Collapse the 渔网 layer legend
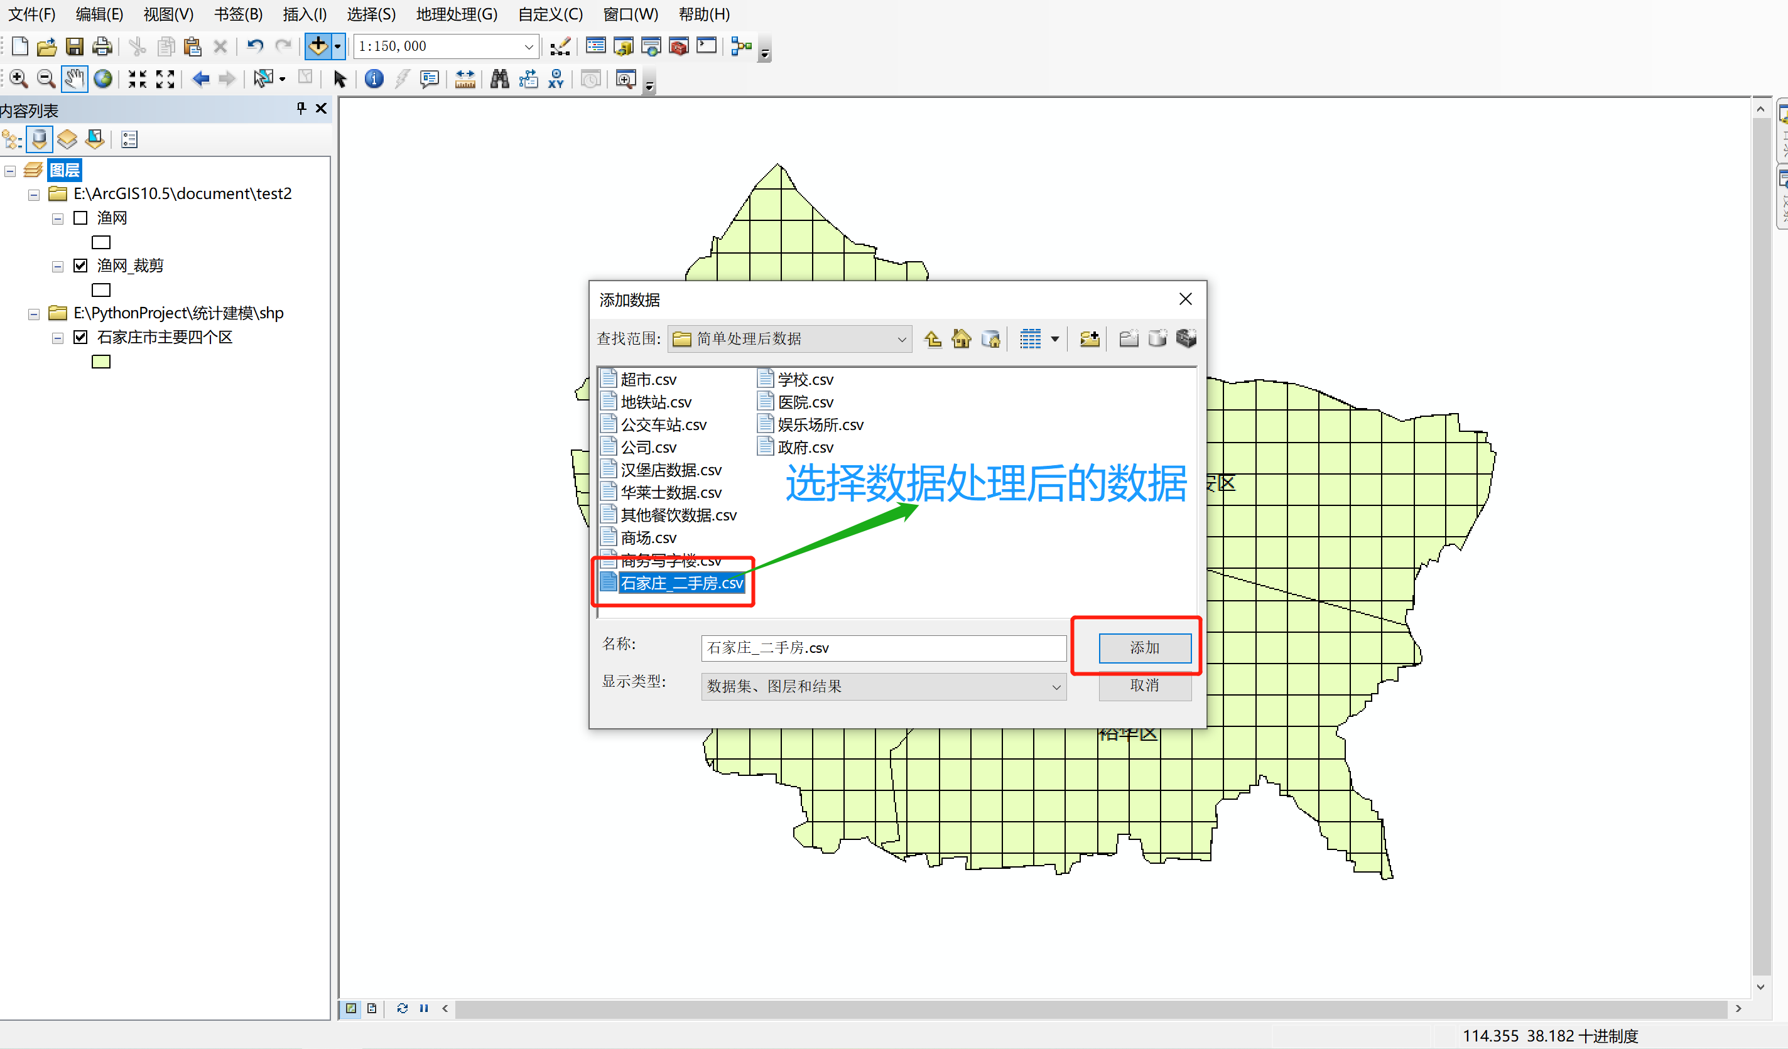 58,218
